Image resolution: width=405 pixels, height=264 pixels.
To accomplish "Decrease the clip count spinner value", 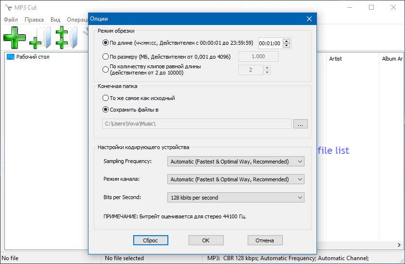I will point(267,72).
